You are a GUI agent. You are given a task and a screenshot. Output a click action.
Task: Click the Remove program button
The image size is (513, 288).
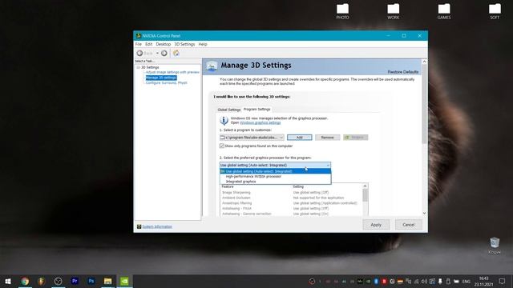tap(328, 138)
